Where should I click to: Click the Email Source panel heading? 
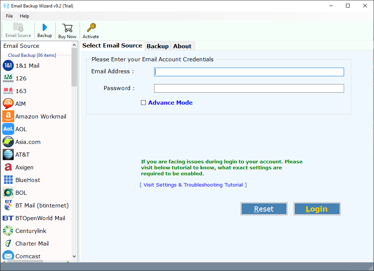(21, 46)
